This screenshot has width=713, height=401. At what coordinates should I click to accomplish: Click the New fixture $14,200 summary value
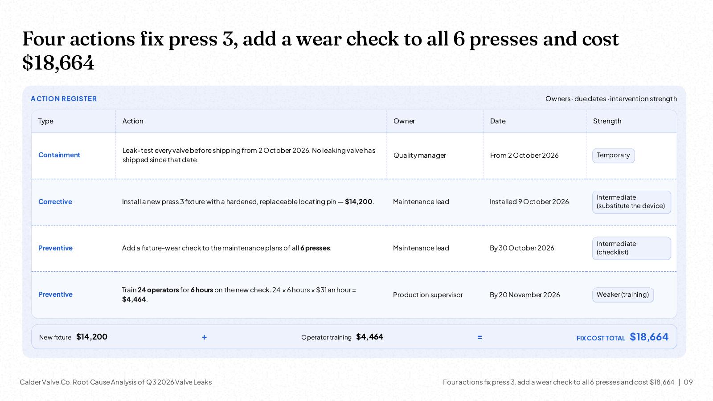73,337
